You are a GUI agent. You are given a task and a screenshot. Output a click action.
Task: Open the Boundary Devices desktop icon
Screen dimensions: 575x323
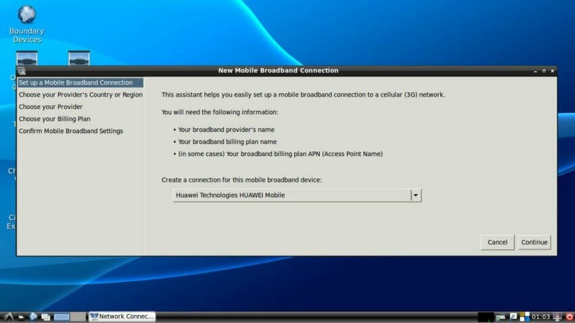27,24
